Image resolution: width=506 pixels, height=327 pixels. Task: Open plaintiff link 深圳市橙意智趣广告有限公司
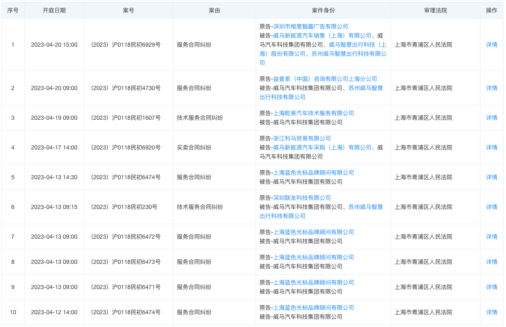[311, 26]
